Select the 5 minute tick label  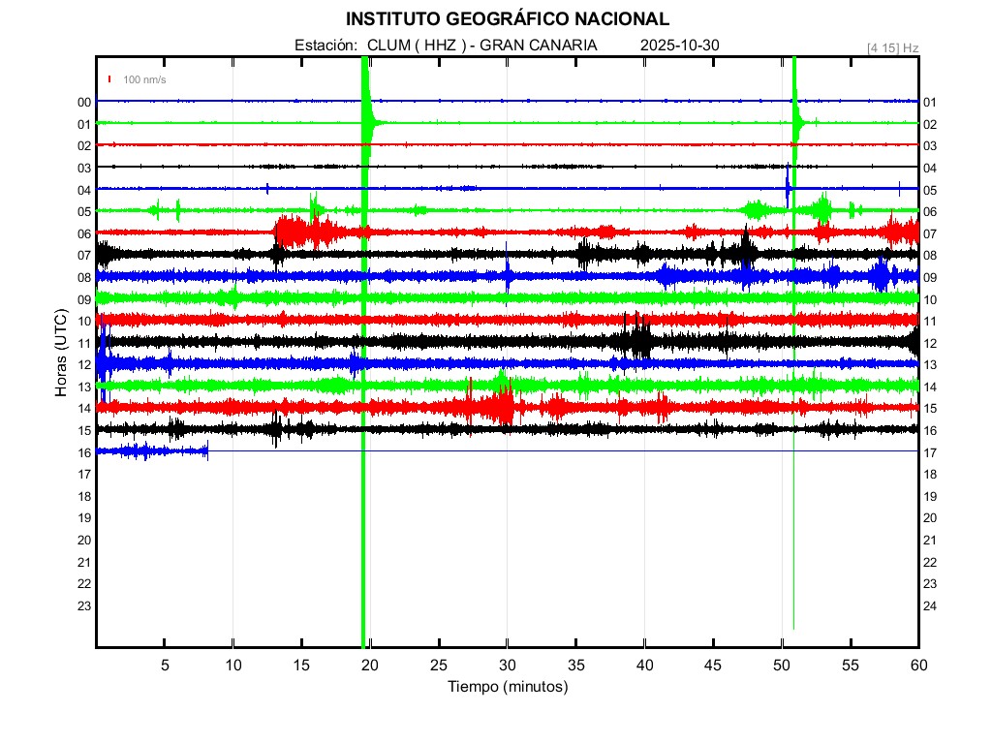(165, 665)
